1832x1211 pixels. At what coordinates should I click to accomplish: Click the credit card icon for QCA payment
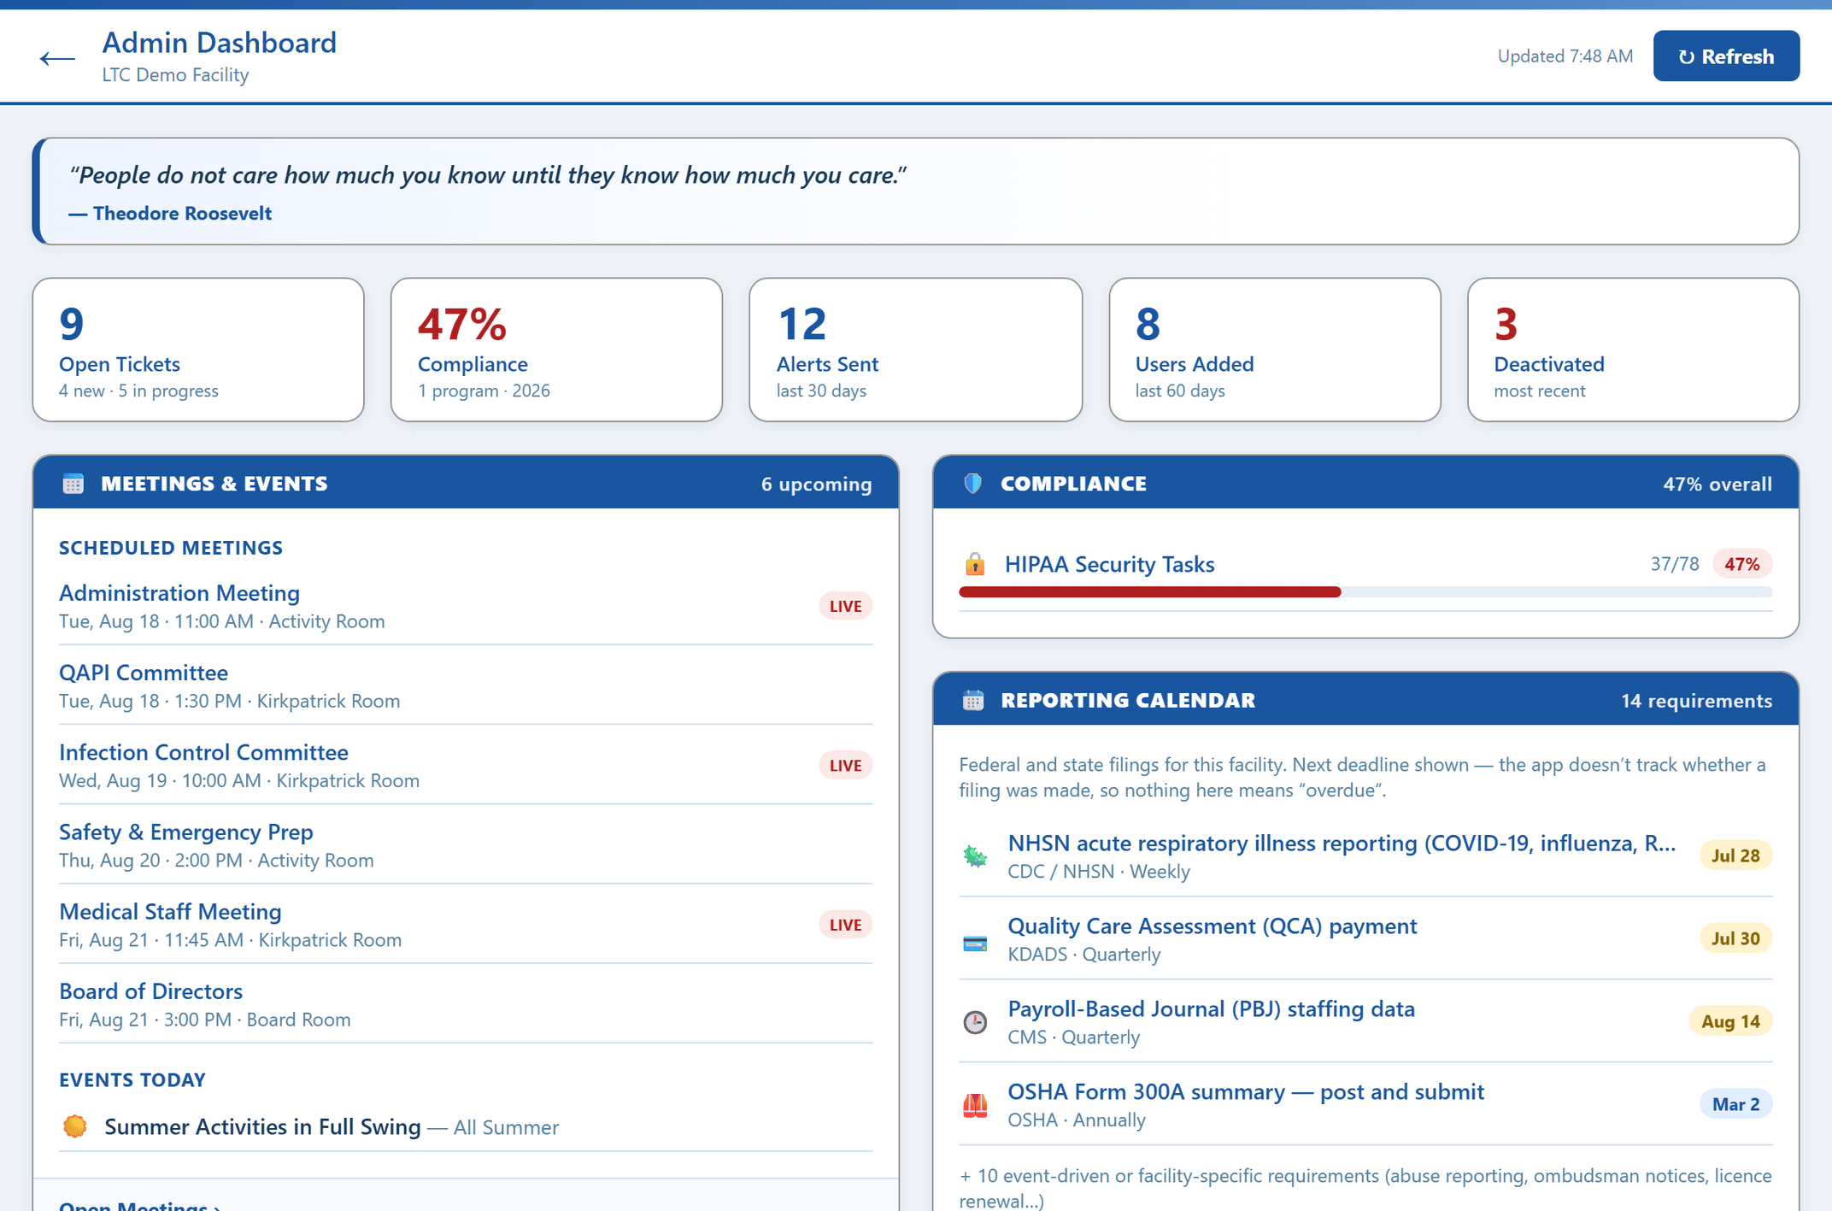pyautogui.click(x=975, y=944)
